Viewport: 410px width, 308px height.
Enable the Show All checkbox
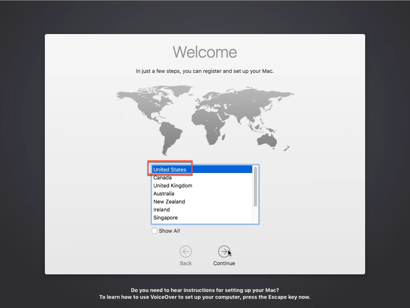click(155, 231)
